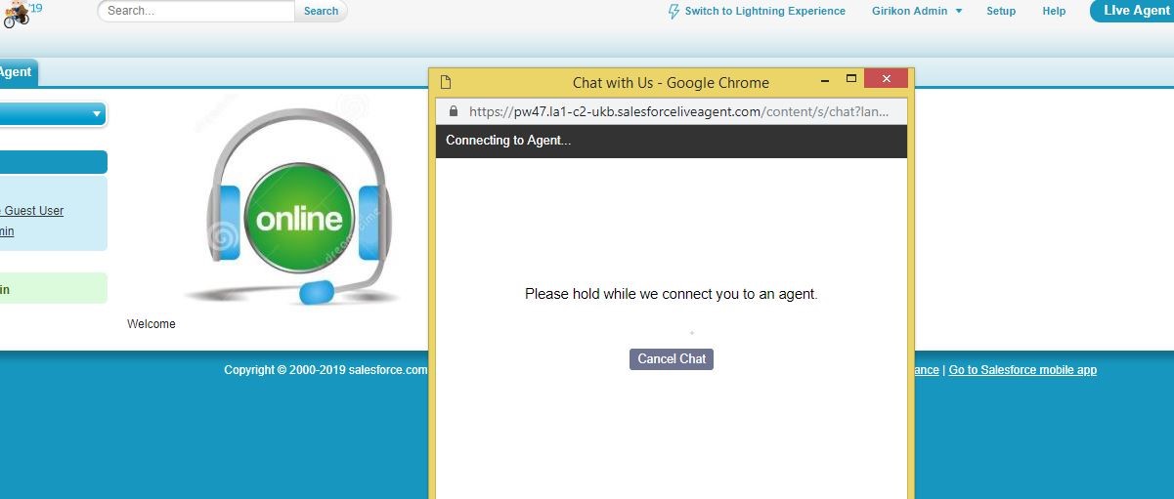
Task: Click the 'Please hold while we connect' message
Action: pos(672,294)
